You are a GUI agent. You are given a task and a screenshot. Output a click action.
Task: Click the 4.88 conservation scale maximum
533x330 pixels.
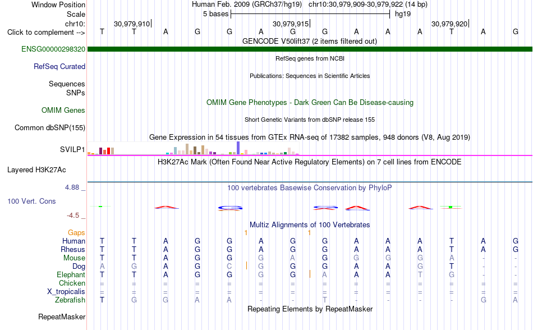tap(72, 187)
